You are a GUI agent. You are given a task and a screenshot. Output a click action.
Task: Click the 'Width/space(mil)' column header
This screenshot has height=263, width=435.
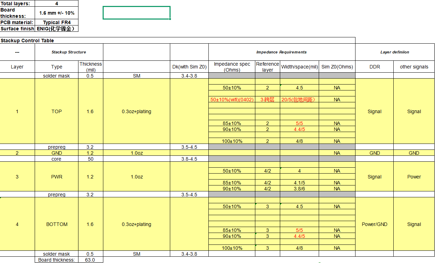299,67
